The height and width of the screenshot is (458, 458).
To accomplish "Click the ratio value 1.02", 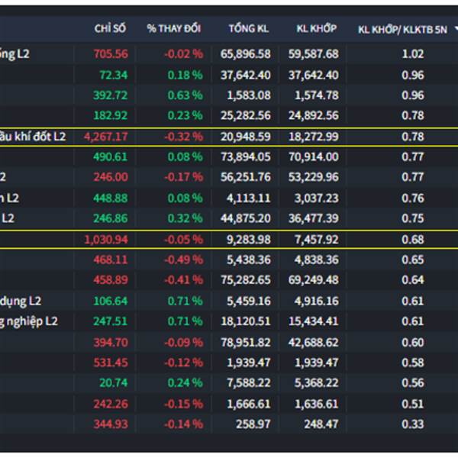I will tap(412, 54).
